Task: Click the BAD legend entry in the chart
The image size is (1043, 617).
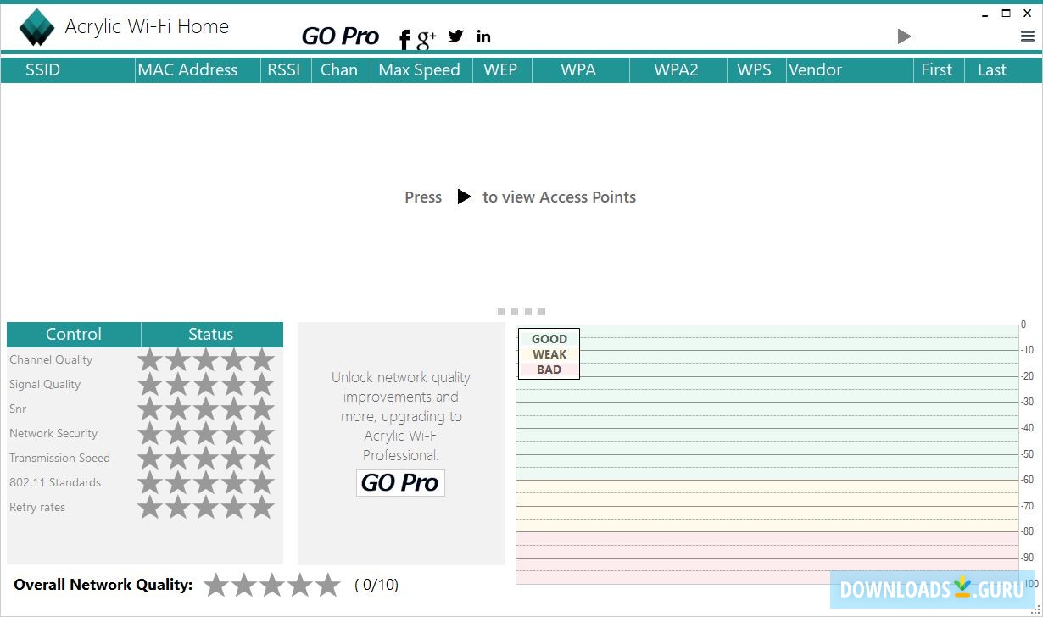Action: click(549, 370)
